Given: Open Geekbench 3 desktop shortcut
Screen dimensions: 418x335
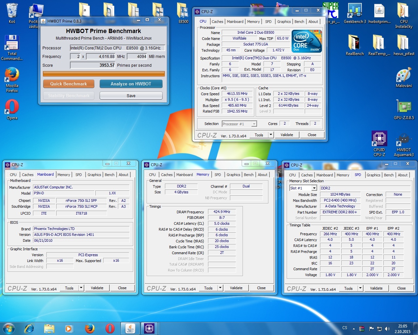Looking at the screenshot, I should click(355, 13).
